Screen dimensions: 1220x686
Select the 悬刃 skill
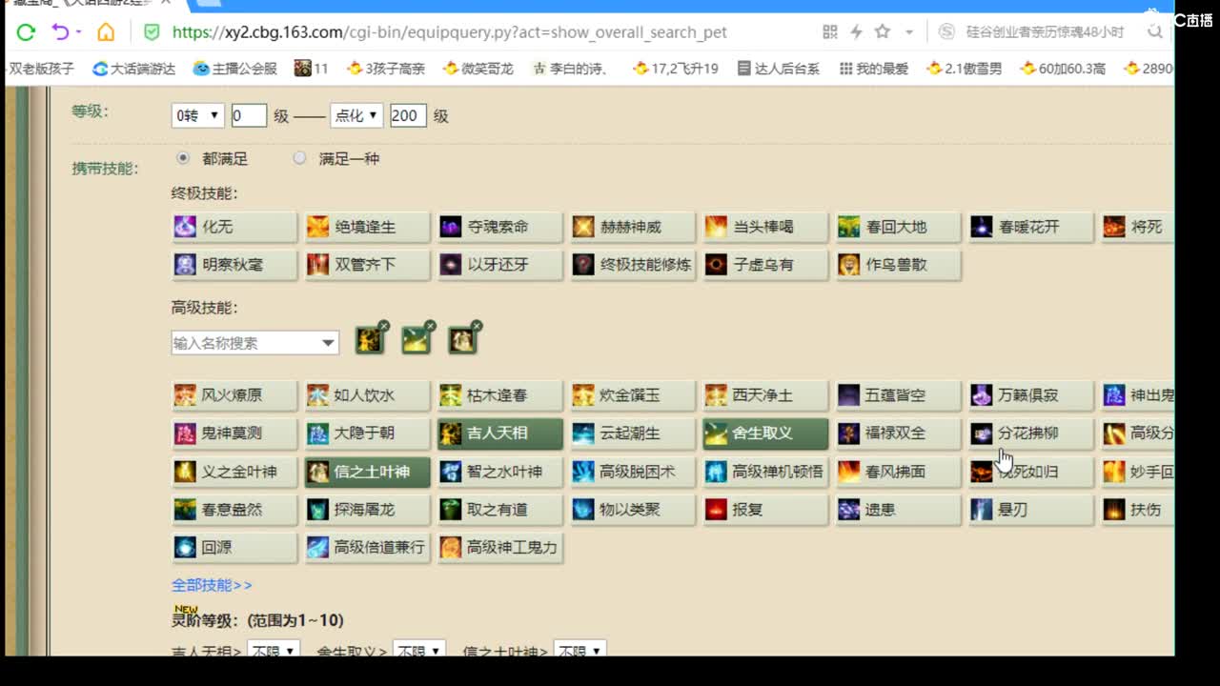(1031, 510)
